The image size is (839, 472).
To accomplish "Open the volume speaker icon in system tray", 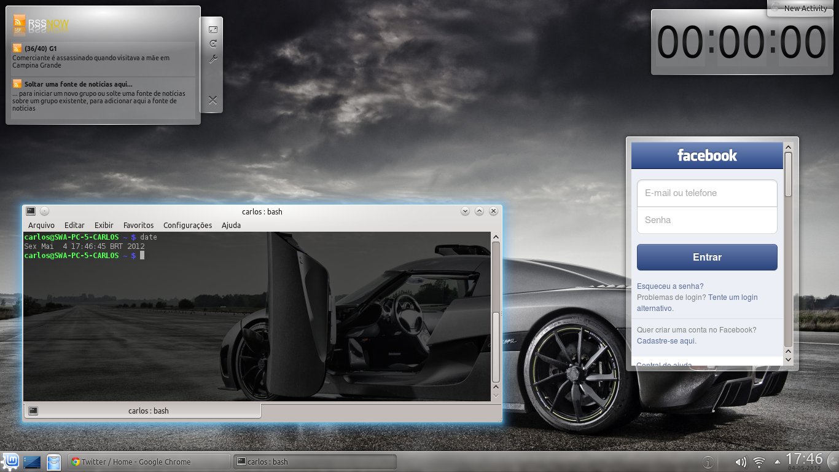I will pos(741,462).
